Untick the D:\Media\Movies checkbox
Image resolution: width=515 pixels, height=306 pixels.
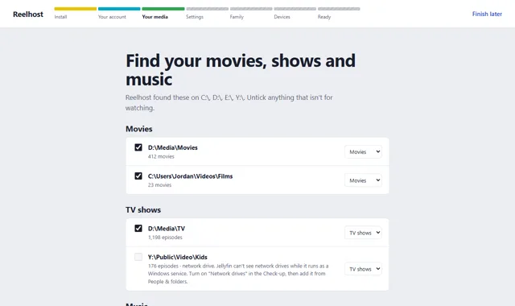(x=138, y=147)
